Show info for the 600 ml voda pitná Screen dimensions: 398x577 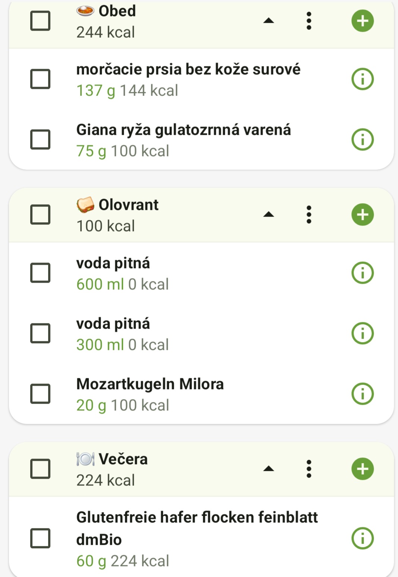pos(363,273)
